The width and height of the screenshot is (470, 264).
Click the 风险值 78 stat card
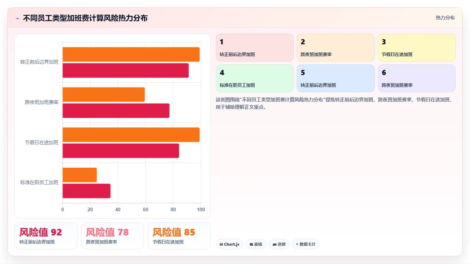point(112,236)
